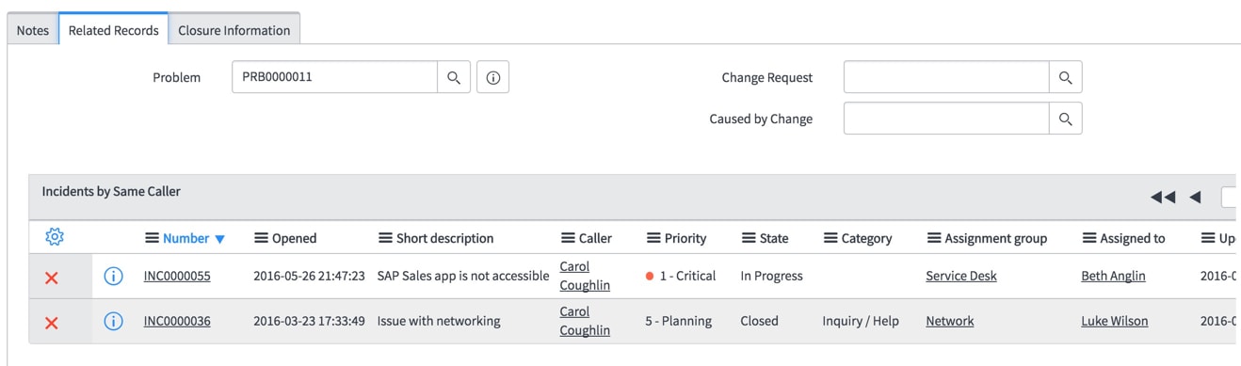Screen dimensions: 1241x366
Task: Preview INC0000036 with its info icon
Action: pyautogui.click(x=113, y=322)
